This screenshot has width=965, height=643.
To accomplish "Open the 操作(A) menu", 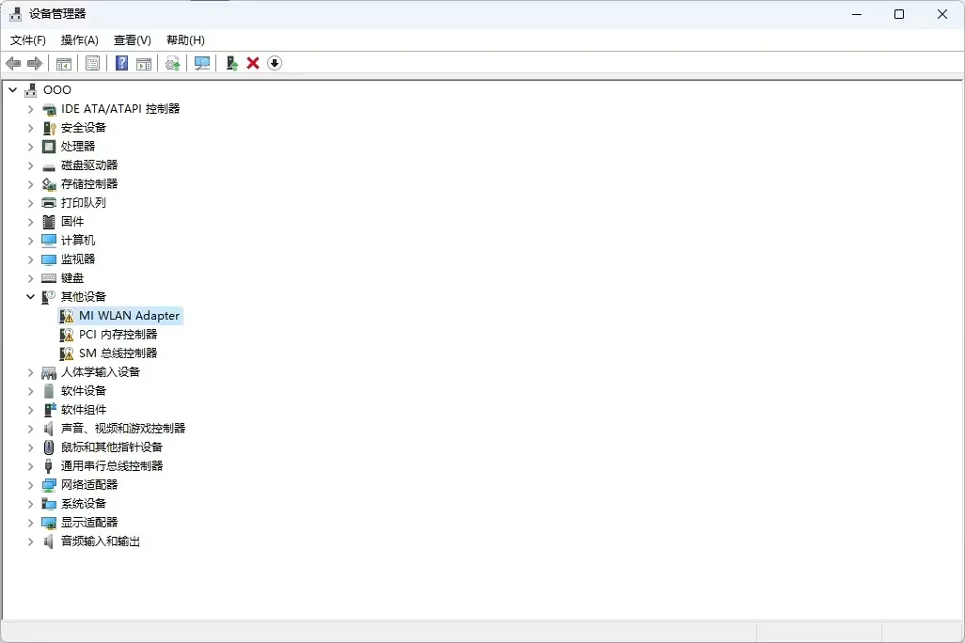I will tap(79, 40).
